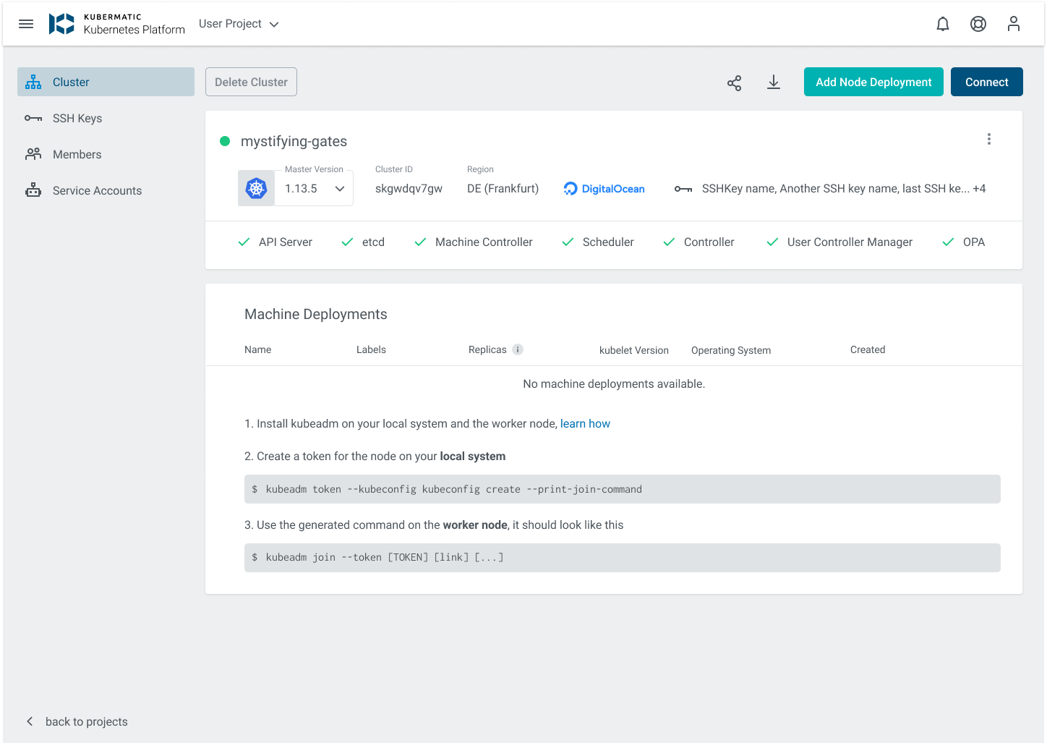Open the User Project dropdown
This screenshot has height=743, width=1047.
click(239, 23)
